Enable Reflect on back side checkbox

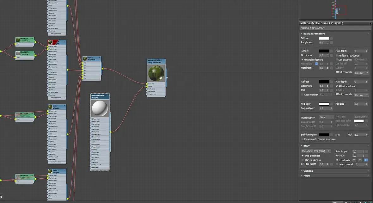[337, 55]
